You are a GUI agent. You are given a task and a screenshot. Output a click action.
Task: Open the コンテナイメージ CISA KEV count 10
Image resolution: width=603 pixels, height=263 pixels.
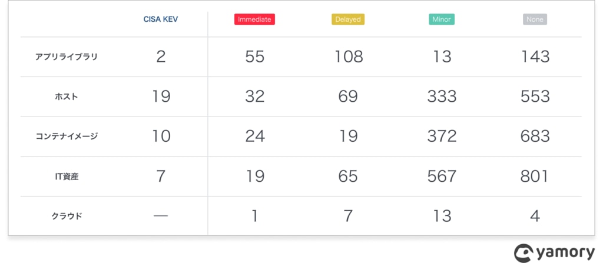pos(161,137)
